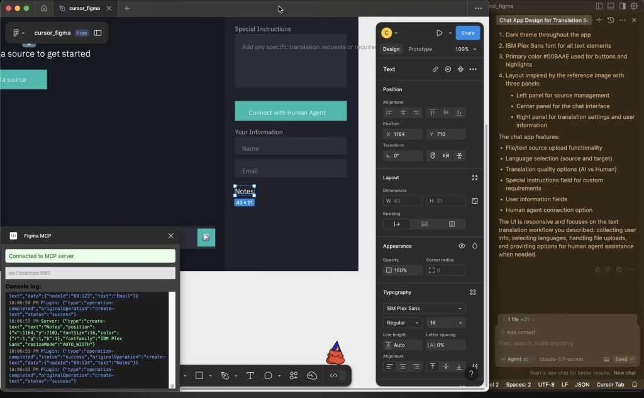Toggle Appearance visibility eye icon
This screenshot has width=644, height=398.
462,246
